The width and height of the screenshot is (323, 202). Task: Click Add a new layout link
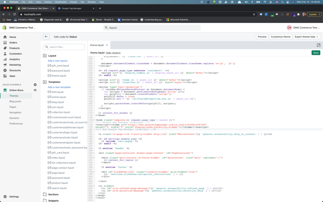pos(57,61)
